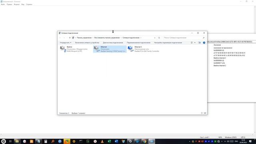Image resolution: width=256 pixels, height=144 pixels.
Task: Change view layout icon in Network Connections
Action: (x=192, y=43)
